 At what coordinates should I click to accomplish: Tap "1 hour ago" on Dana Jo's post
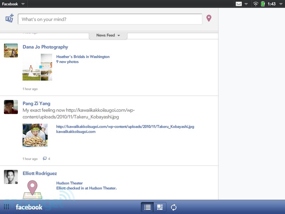click(30, 89)
